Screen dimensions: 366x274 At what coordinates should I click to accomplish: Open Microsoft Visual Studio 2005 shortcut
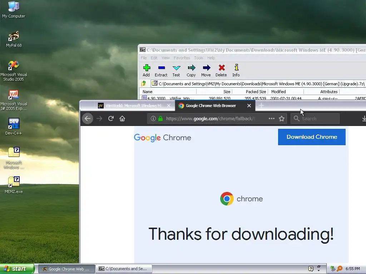(x=14, y=71)
